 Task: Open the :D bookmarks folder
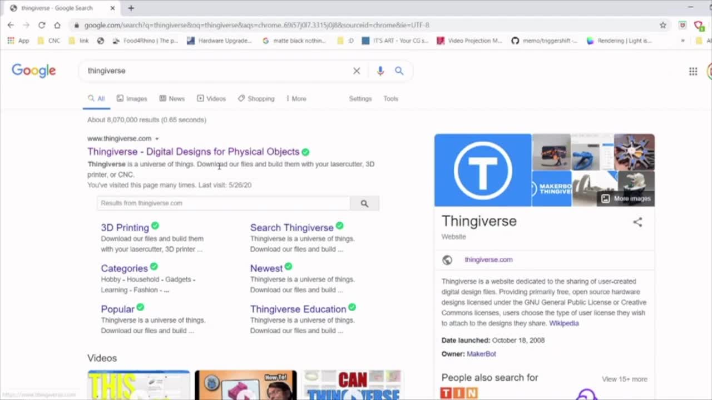(x=345, y=41)
